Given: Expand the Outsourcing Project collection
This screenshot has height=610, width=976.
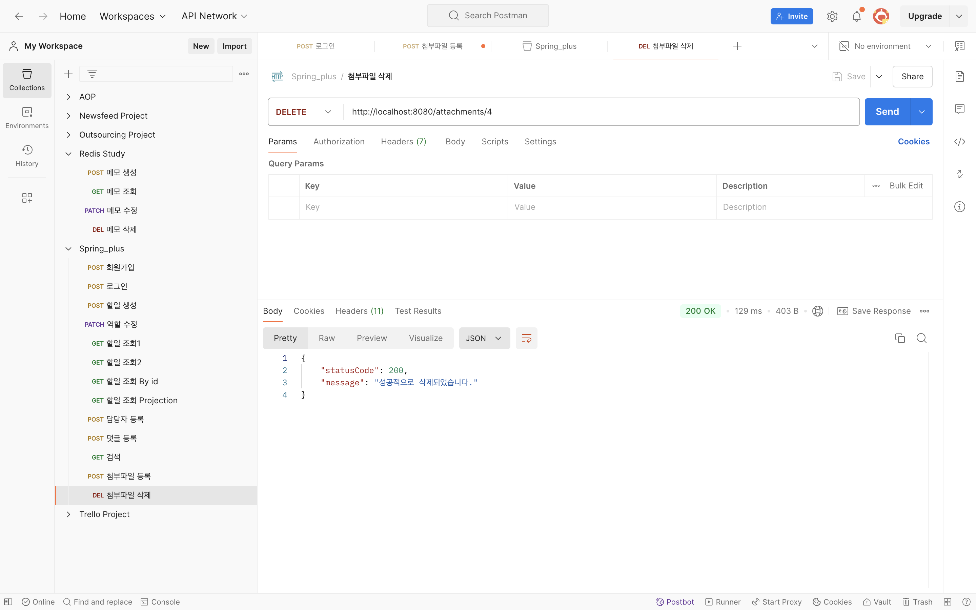Looking at the screenshot, I should click(68, 135).
